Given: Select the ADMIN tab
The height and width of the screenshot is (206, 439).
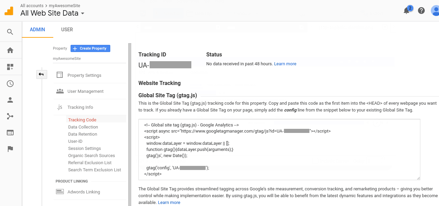Looking at the screenshot, I should point(37,30).
